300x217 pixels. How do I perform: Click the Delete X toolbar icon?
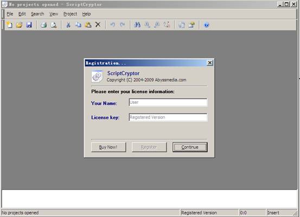click(98, 24)
